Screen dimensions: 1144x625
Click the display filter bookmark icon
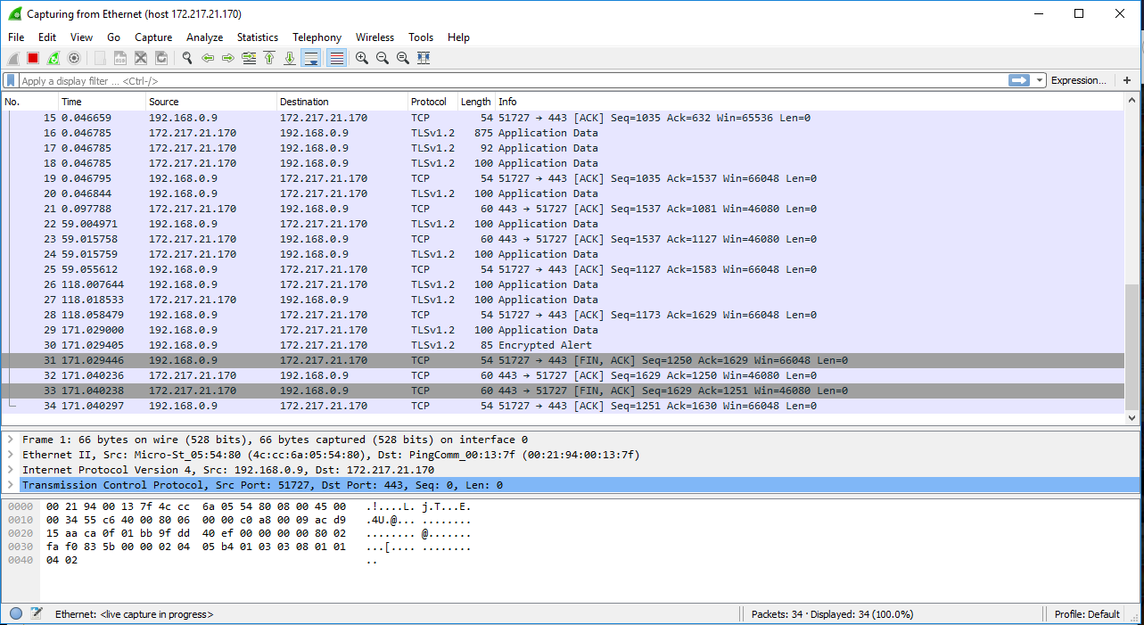click(11, 80)
